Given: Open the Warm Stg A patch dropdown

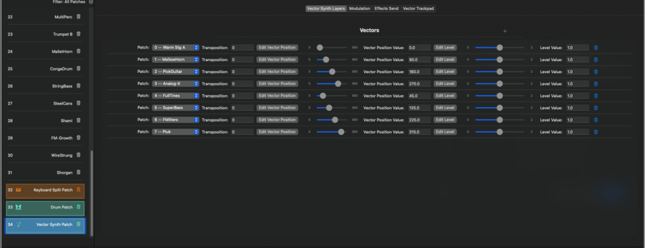Looking at the screenshot, I should point(176,48).
